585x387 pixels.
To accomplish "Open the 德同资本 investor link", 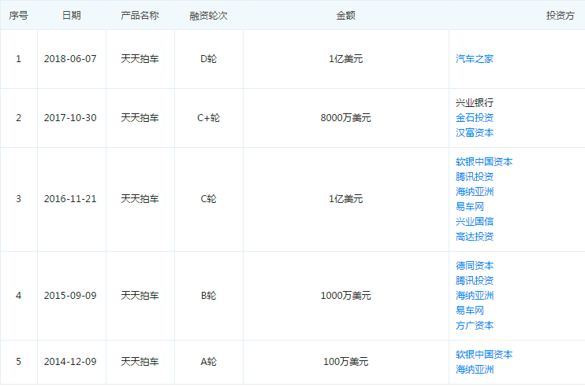I will 474,266.
